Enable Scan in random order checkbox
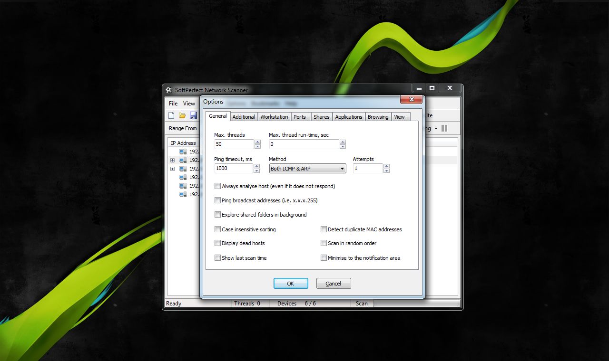The width and height of the screenshot is (609, 361). point(324,243)
